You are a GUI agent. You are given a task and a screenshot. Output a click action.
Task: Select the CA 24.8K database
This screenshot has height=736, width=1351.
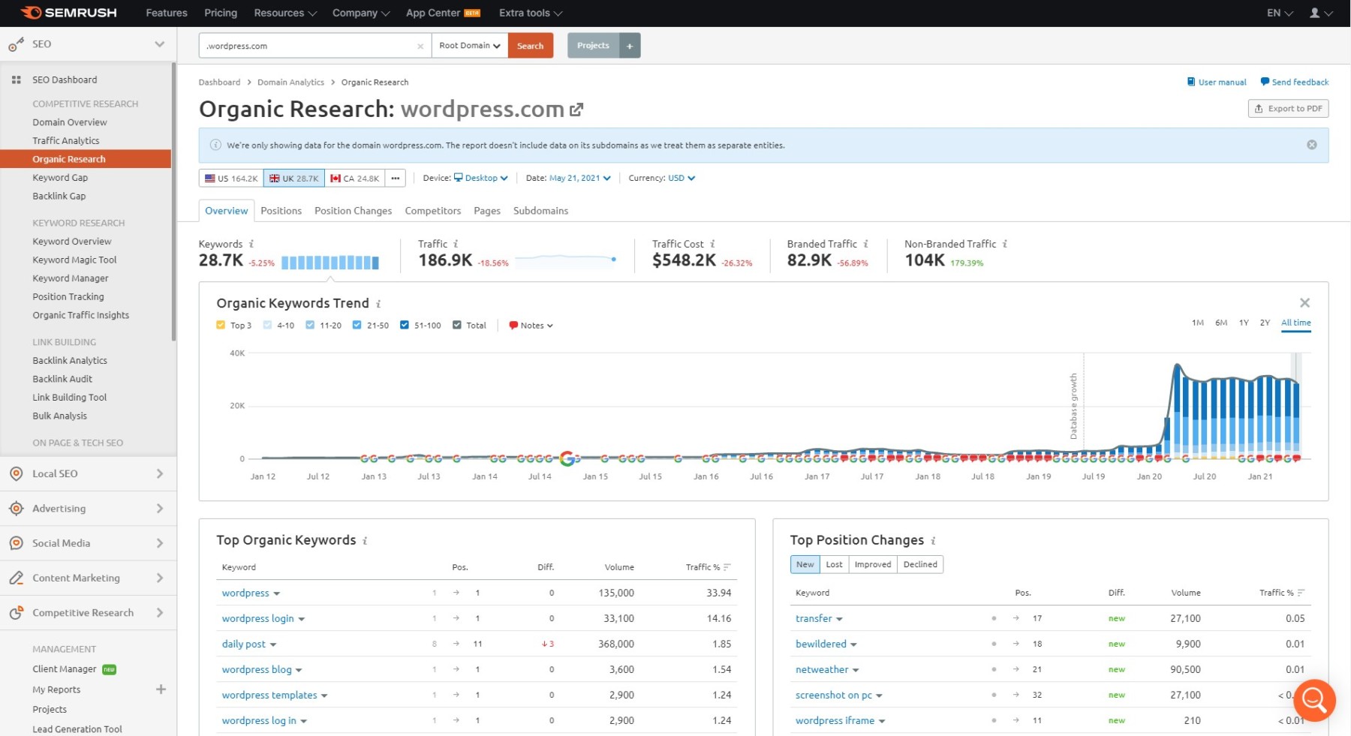click(355, 178)
